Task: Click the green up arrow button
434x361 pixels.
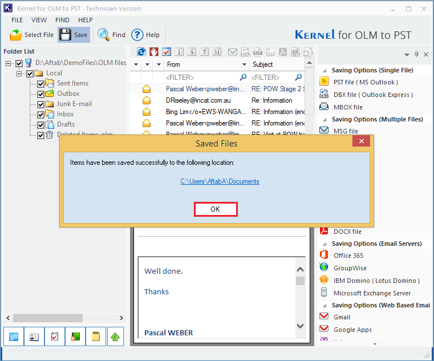Action: point(115,336)
